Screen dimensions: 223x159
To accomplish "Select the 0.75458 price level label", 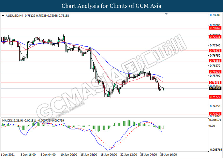I will [215, 83].
